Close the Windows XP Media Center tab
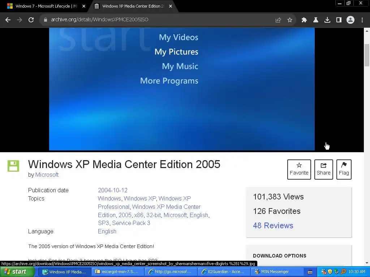The width and height of the screenshot is (370, 277). point(171,6)
